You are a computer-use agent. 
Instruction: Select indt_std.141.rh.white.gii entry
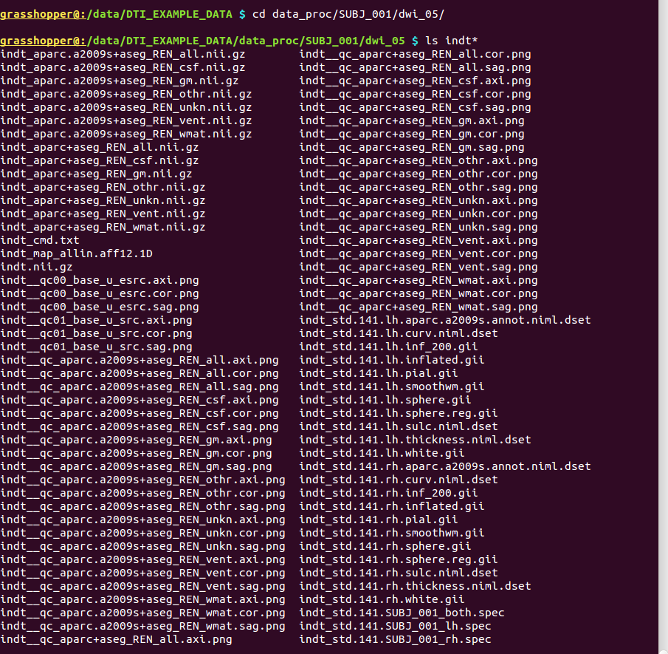(382, 599)
